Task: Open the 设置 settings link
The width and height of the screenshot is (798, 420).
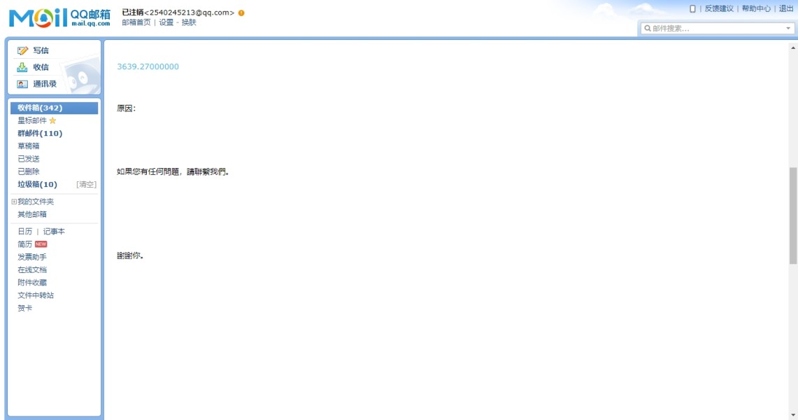Action: (x=166, y=22)
